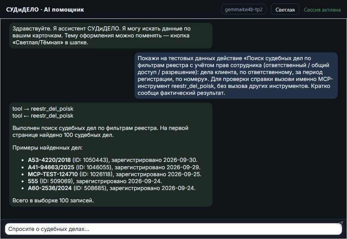The image size is (347, 239).
Task: Click the registration date 2026-09-25
Action: [184, 174]
